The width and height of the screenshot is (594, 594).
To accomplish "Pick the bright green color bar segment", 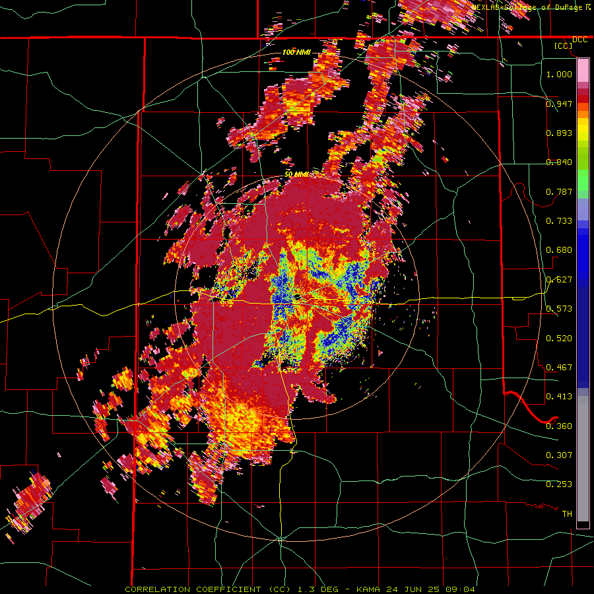I will [x=583, y=180].
